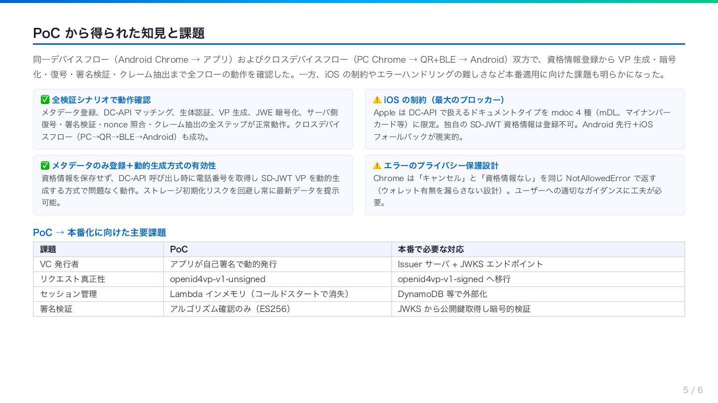This screenshot has width=718, height=403.
Task: Click the warning icon beside エラーのプライバシー保護設計
Action: point(377,165)
